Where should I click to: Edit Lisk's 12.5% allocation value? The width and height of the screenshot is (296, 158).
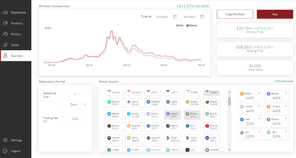point(249,136)
